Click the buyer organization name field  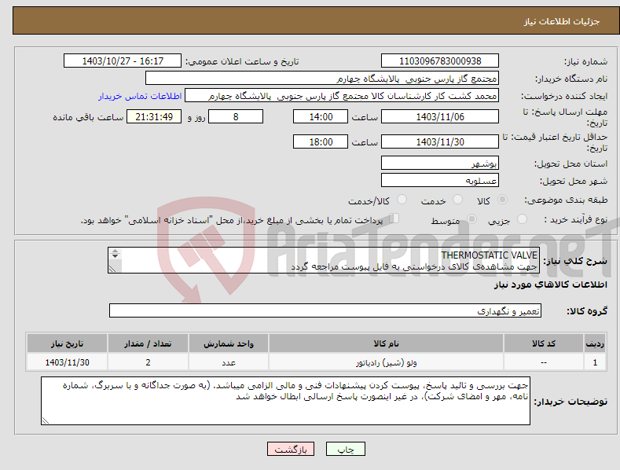click(322, 79)
